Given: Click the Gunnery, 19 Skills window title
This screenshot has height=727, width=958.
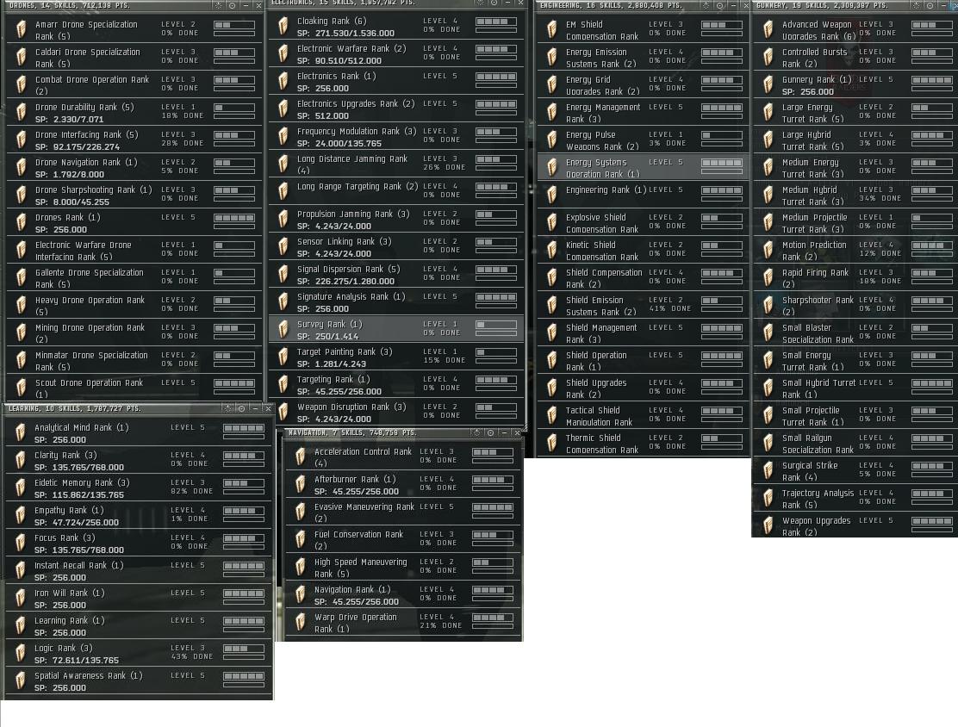Looking at the screenshot, I should pyautogui.click(x=823, y=5).
